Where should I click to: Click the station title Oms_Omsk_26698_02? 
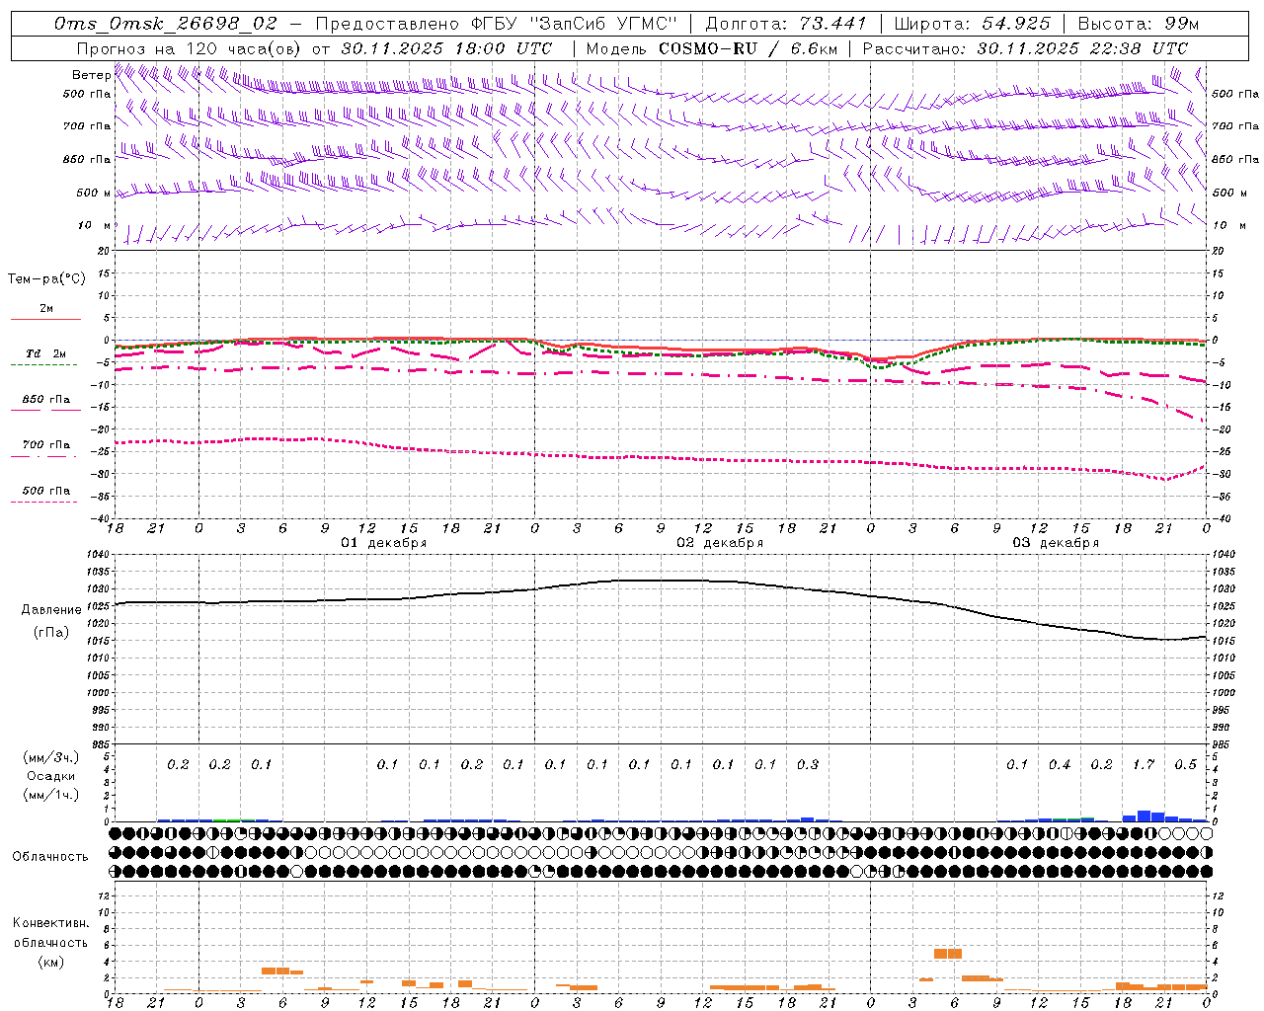pos(166,24)
